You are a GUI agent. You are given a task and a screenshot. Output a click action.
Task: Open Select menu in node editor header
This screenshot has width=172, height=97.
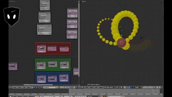pyautogui.click(x=20, y=87)
